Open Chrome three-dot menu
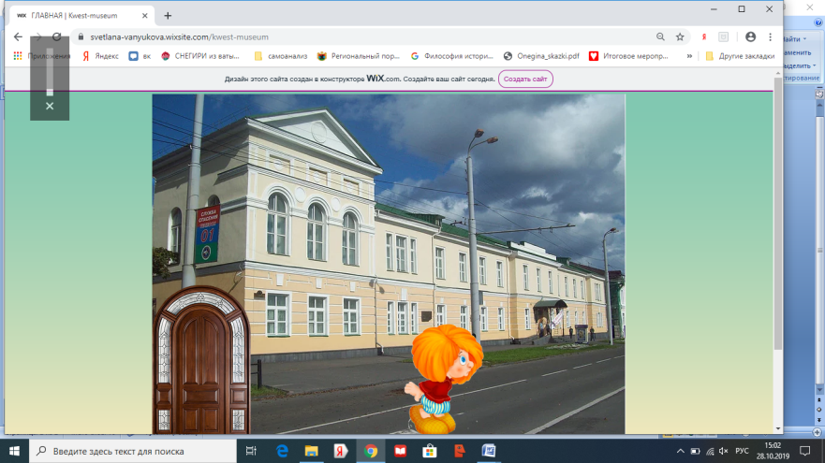825x463 pixels. coord(771,36)
